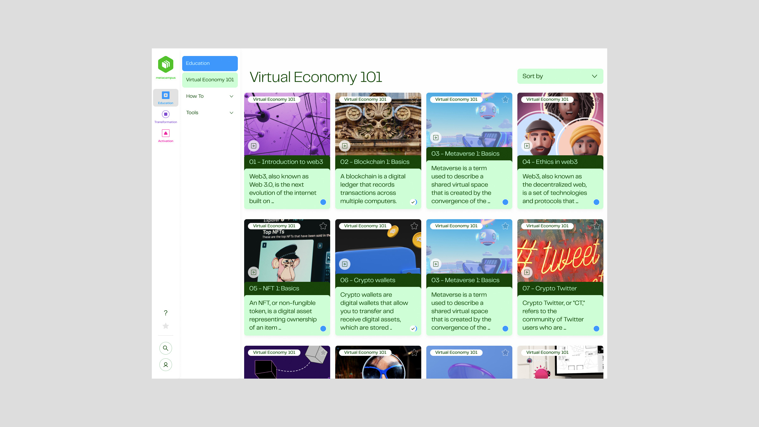Toggle favorite star on Ethics in web3 card
The image size is (759, 427).
[x=596, y=99]
